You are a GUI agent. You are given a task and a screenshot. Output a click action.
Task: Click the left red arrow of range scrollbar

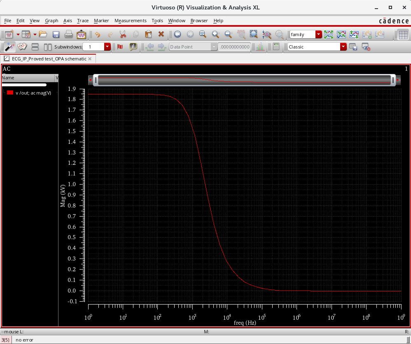coord(91,80)
